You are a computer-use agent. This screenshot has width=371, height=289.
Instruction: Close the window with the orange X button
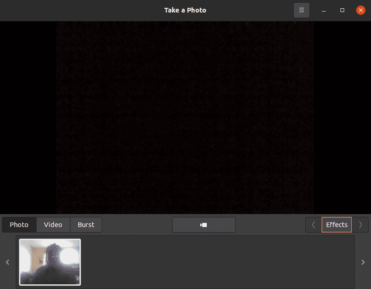point(360,10)
